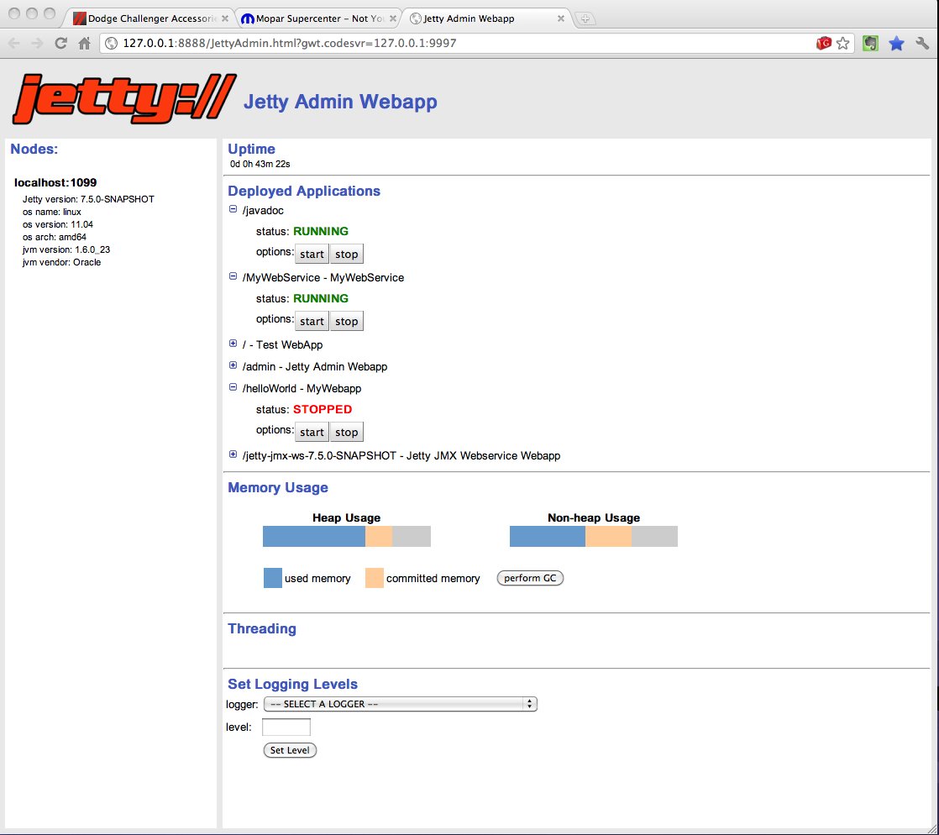The height and width of the screenshot is (835, 939).
Task: Click the Jetty logo
Action: [x=124, y=99]
